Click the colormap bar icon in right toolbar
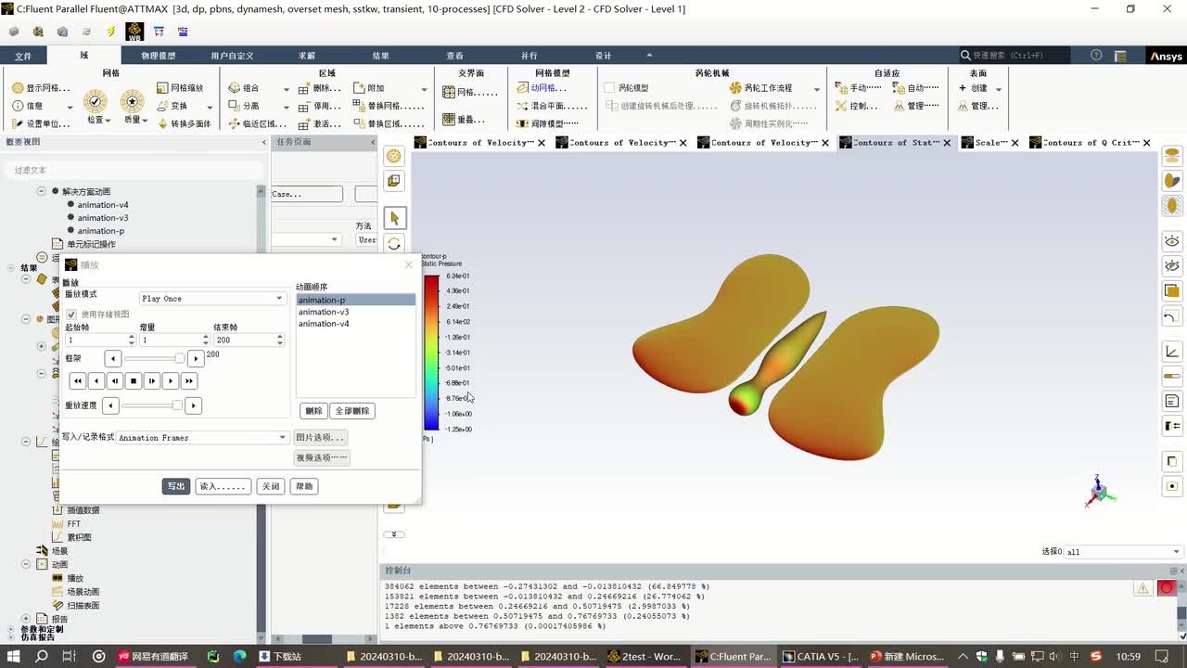This screenshot has height=668, width=1187. coord(1172,376)
